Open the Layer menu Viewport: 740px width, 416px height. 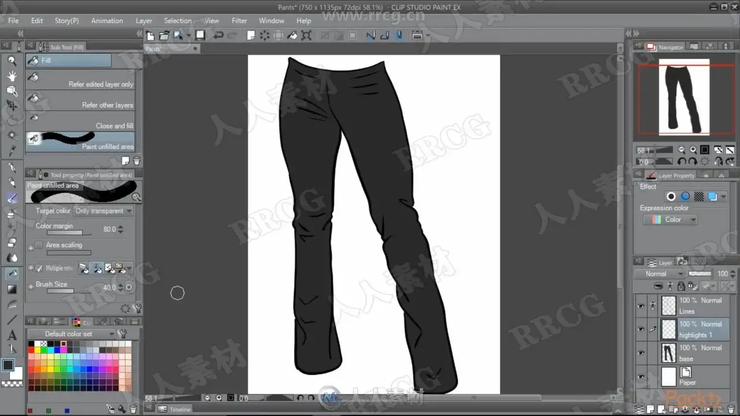[x=144, y=21]
